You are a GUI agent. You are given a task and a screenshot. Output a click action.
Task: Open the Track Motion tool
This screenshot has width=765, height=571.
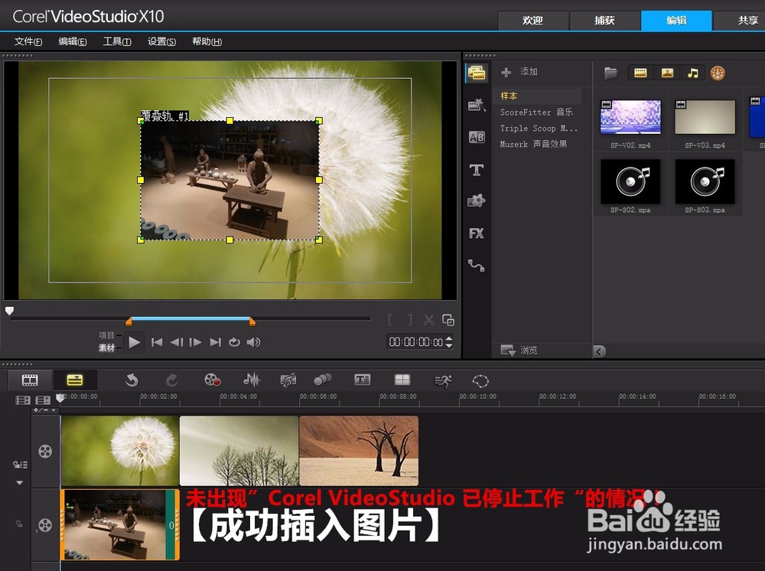tap(323, 380)
